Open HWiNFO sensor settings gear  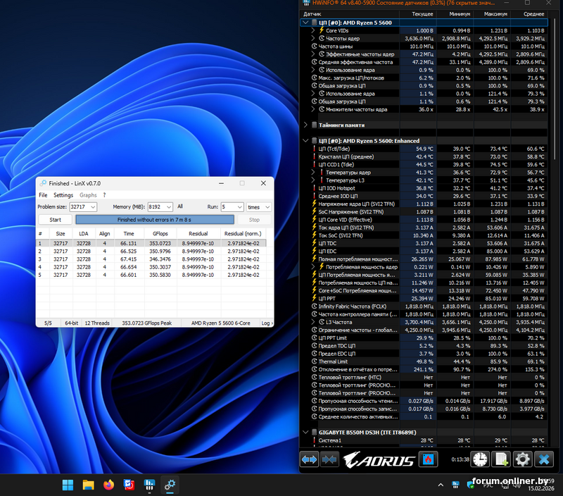[522, 459]
